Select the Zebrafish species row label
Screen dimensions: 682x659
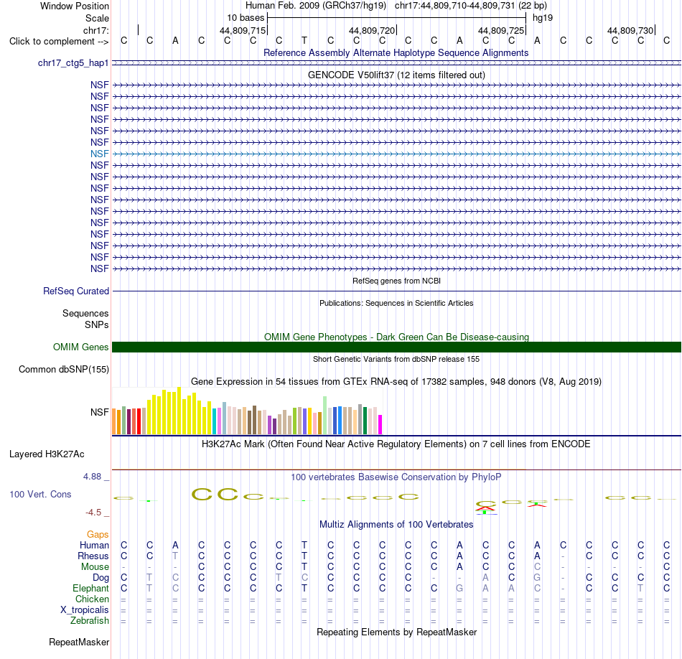point(90,621)
